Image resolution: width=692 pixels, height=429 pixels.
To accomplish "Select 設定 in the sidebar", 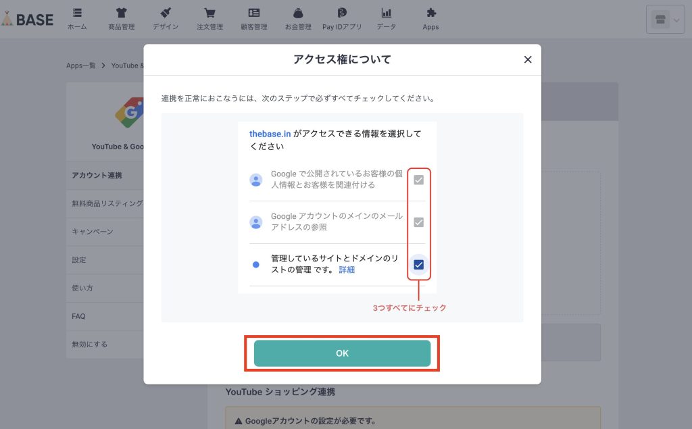I will coord(105,260).
